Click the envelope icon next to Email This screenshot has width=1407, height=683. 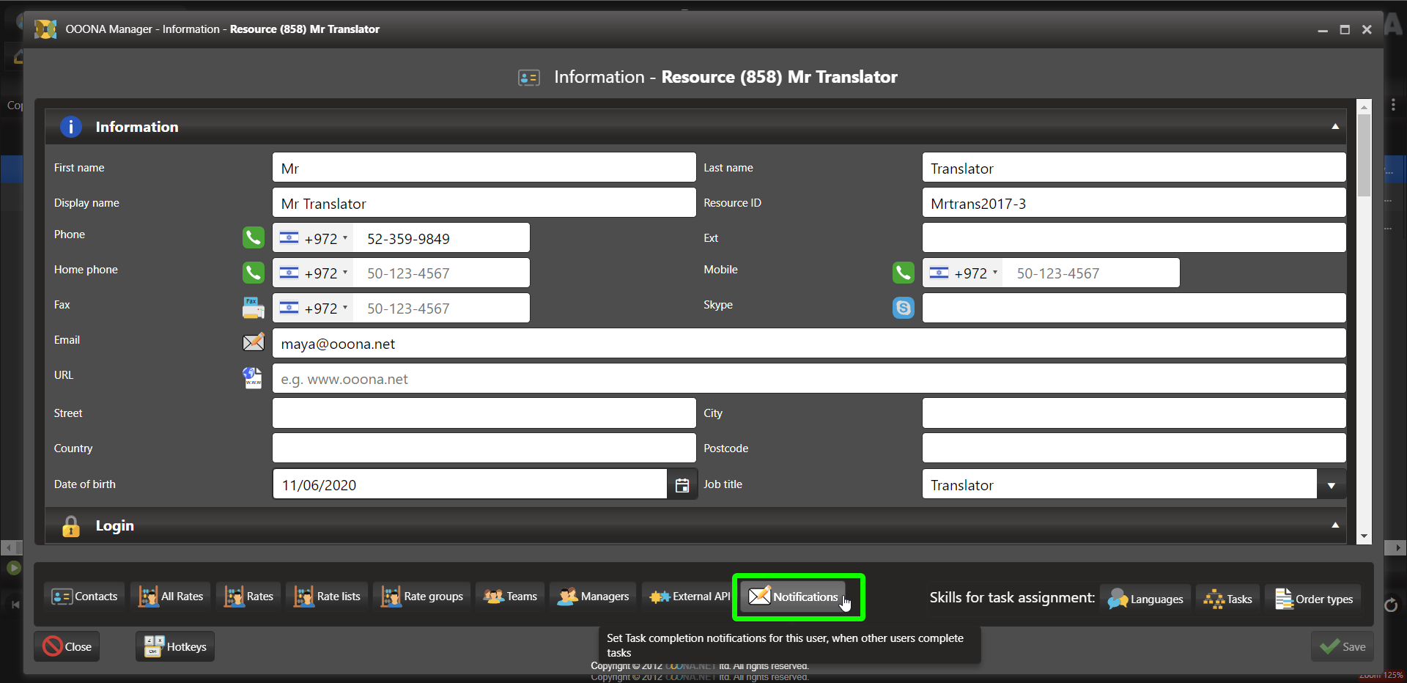coord(253,342)
